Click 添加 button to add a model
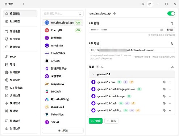This screenshot has width=179, height=136. 111,121
